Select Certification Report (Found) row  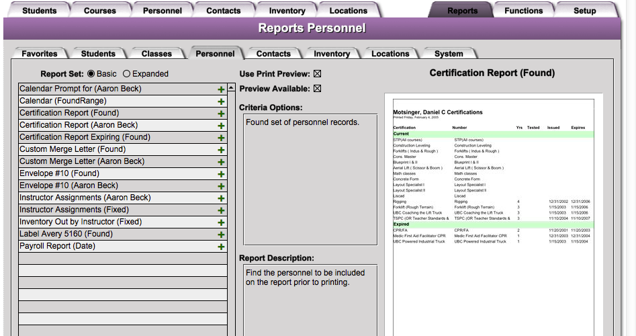(122, 113)
